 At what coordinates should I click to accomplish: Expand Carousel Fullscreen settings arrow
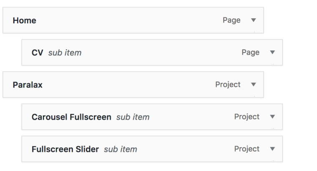click(272, 117)
